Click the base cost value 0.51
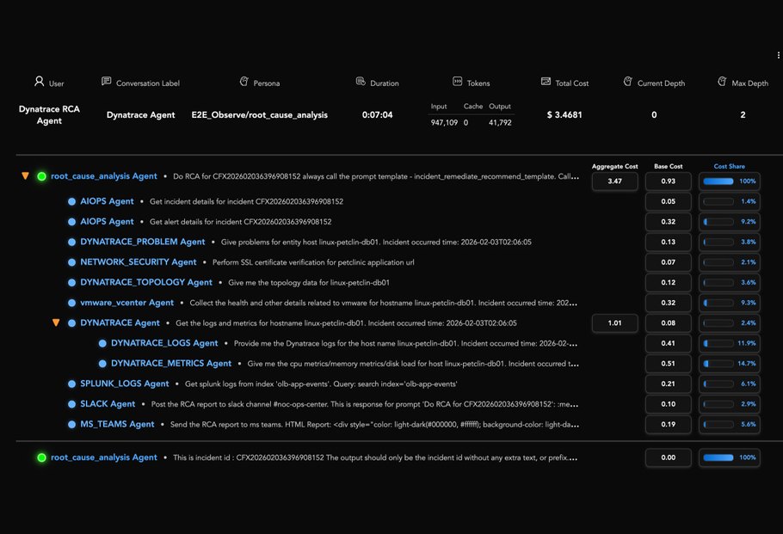The image size is (783, 534). [669, 364]
